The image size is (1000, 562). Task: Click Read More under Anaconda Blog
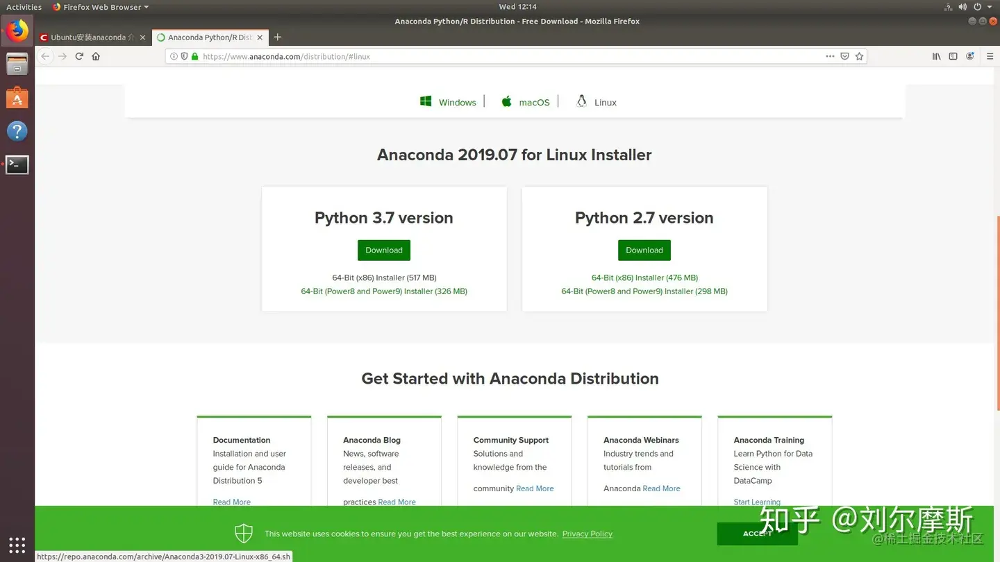397,502
